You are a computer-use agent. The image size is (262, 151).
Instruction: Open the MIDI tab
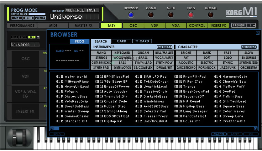[x=53, y=26]
